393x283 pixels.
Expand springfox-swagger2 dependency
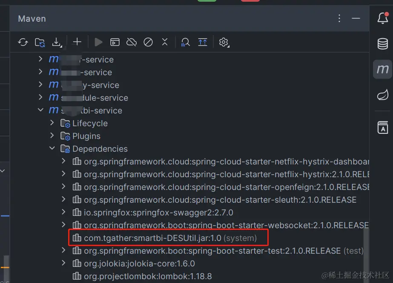point(63,212)
